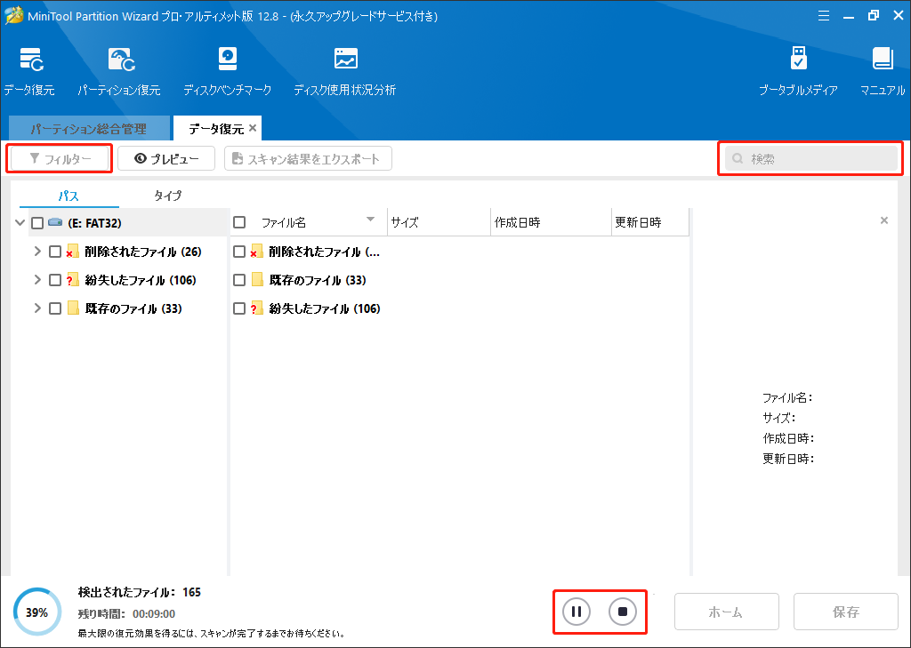Screen dimensions: 911x648
Task: Expand the 紛失したファイル (106) tree node
Action: point(37,280)
